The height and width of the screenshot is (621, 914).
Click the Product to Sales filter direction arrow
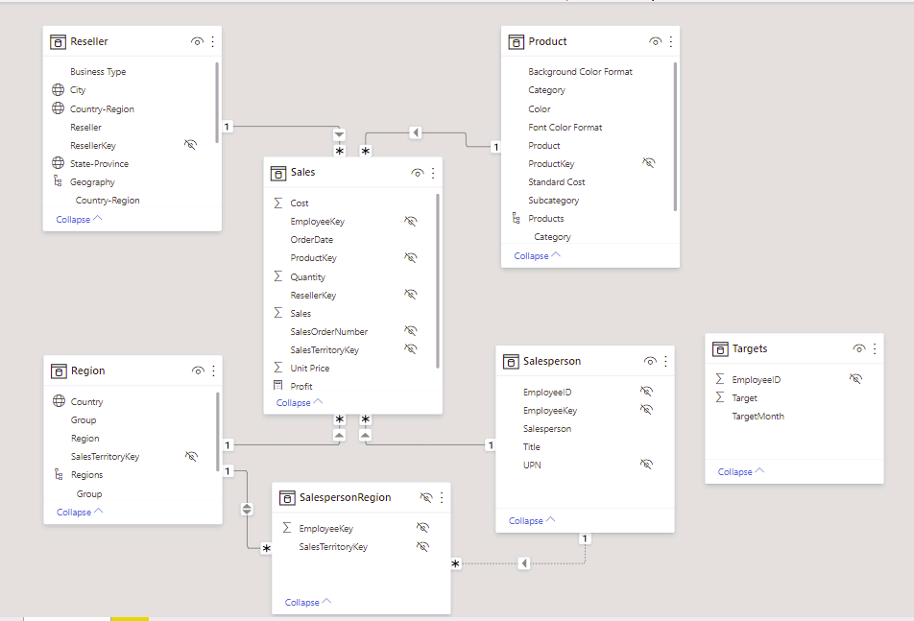pyautogui.click(x=416, y=132)
